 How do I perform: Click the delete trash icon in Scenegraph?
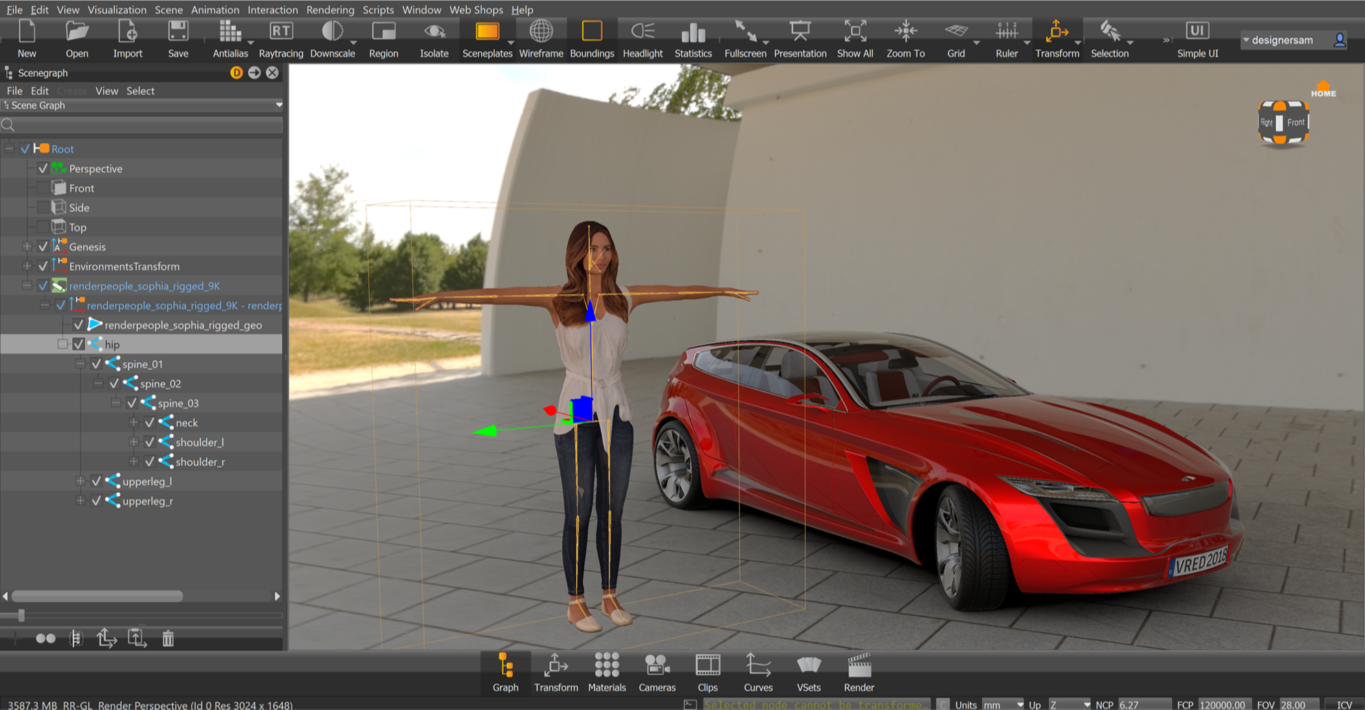[x=168, y=639]
